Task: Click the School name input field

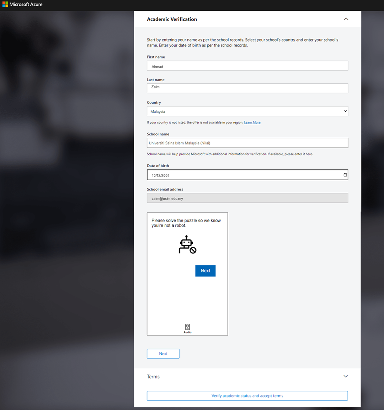Action: coord(247,143)
